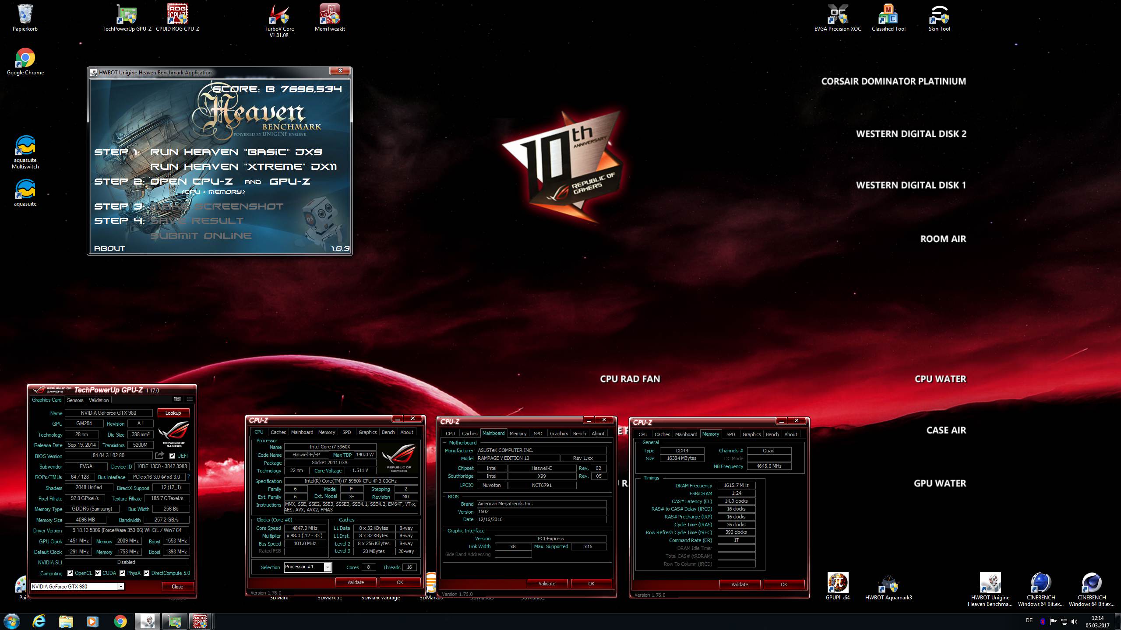This screenshot has height=630, width=1121.
Task: Click the BIOS Version field 84.04.31.02.80
Action: [109, 455]
